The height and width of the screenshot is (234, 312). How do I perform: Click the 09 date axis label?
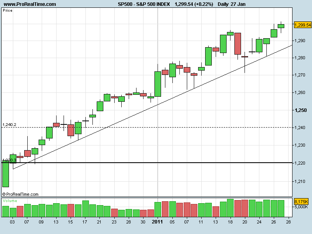(x=41, y=222)
